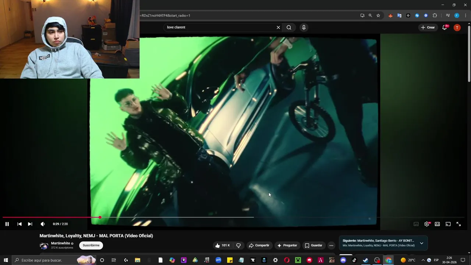Viewport: 471px width, 265px height.
Task: Open the taskbar clock and date
Action: tap(449, 260)
